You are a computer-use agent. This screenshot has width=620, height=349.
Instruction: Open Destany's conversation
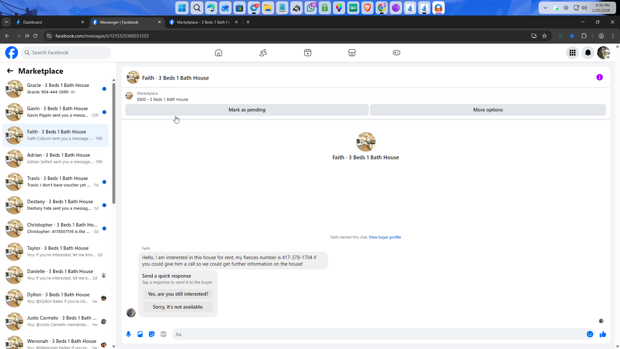click(x=56, y=205)
